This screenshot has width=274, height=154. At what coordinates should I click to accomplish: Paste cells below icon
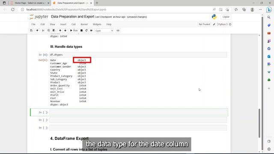coord(54,30)
